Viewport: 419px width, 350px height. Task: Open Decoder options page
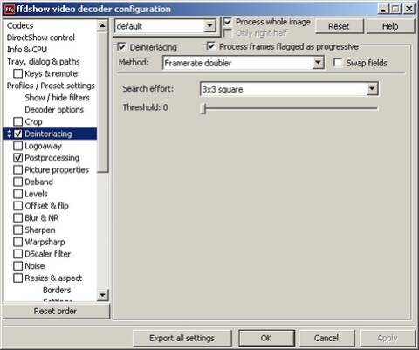[x=54, y=110]
